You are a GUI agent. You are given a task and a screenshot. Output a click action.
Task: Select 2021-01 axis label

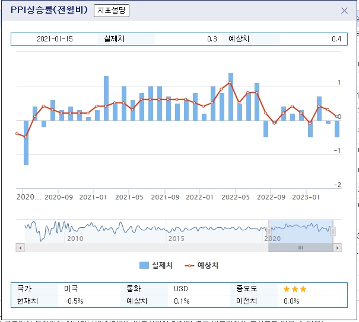[93, 197]
